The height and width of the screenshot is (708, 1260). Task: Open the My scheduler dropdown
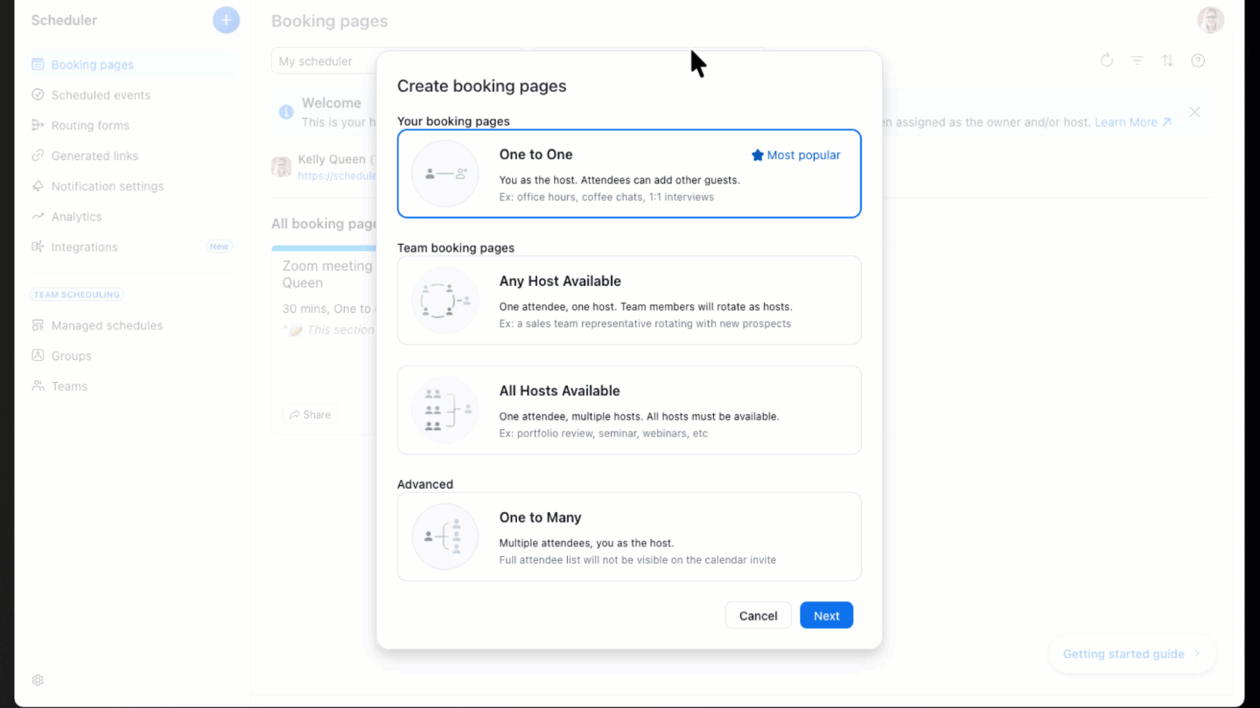click(397, 61)
